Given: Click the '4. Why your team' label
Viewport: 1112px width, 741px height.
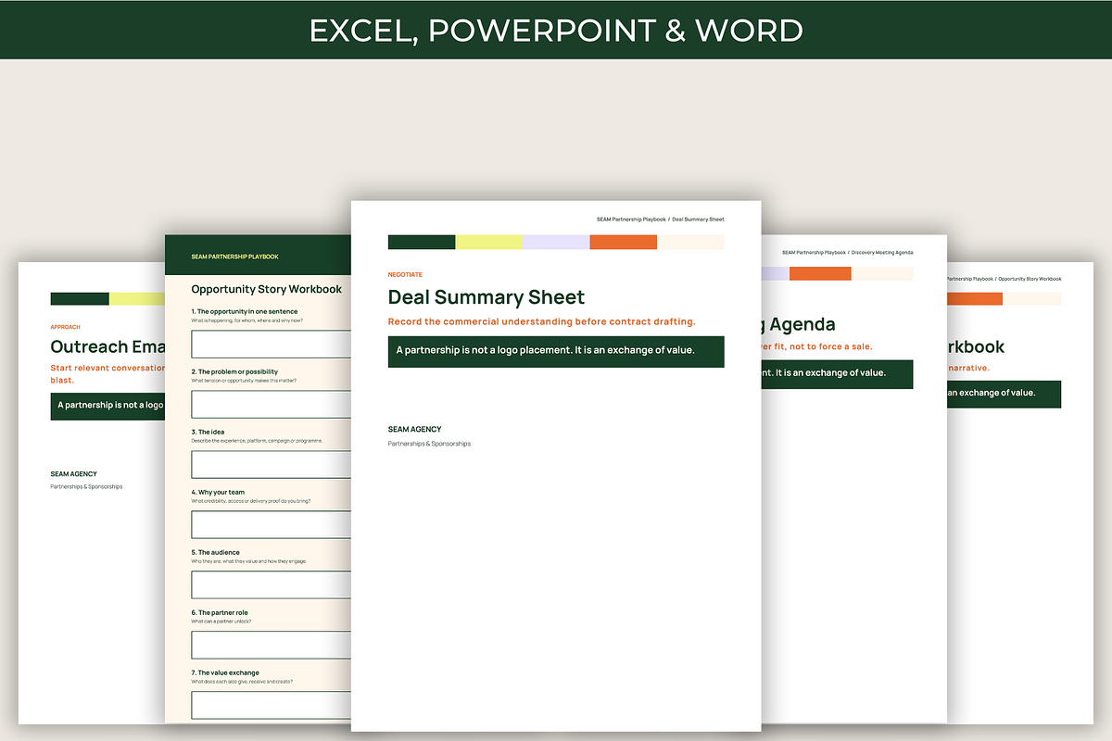Looking at the screenshot, I should click(x=218, y=492).
